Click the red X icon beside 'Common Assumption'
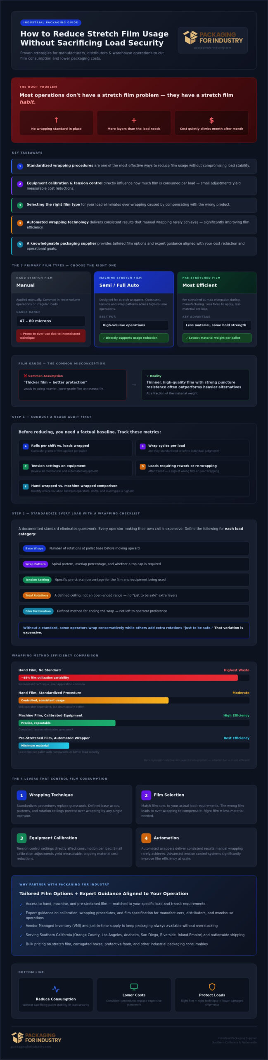 point(26,376)
